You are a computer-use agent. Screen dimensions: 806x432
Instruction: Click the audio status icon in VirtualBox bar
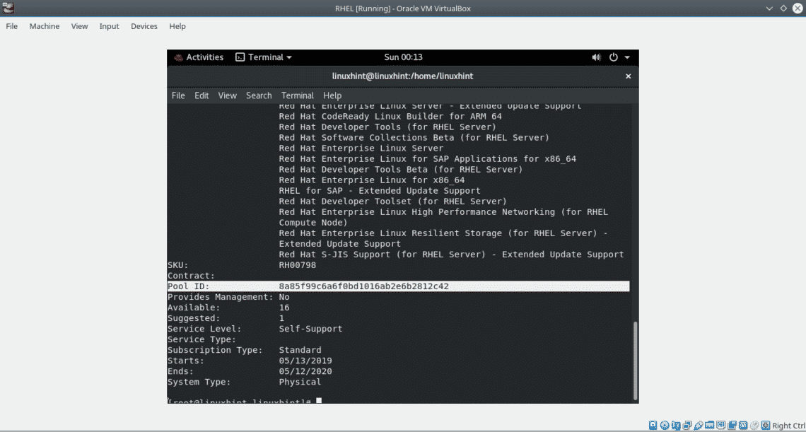(676, 426)
